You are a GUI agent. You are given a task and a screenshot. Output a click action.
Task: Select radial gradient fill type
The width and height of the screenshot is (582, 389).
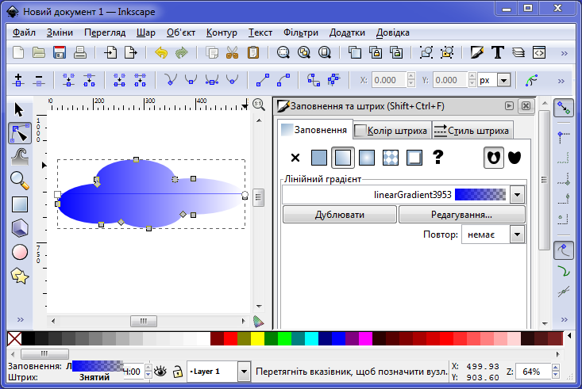pyautogui.click(x=367, y=158)
